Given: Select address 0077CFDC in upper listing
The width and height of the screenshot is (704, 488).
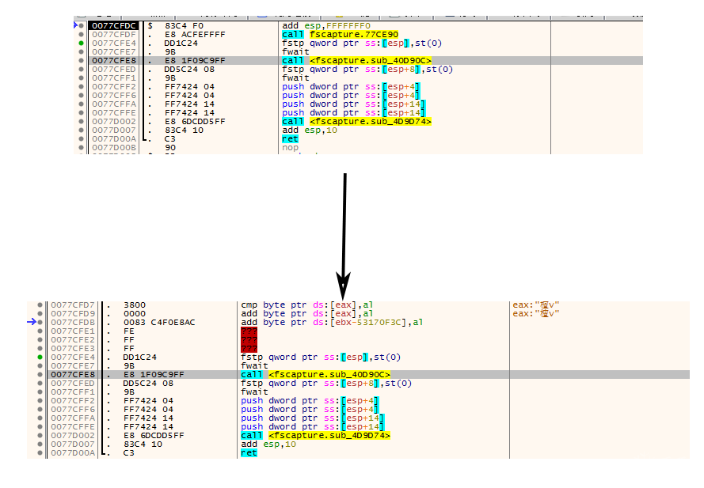Looking at the screenshot, I should click(113, 25).
